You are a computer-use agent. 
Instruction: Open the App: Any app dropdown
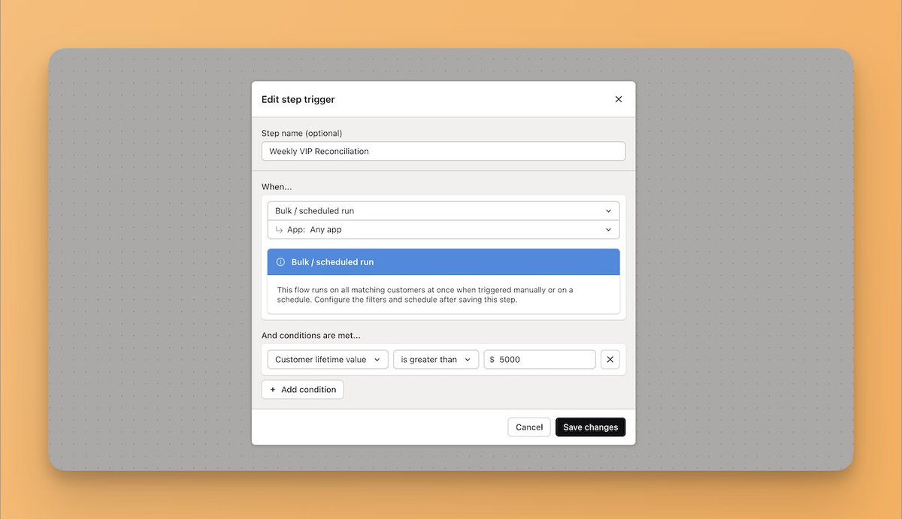pos(443,230)
